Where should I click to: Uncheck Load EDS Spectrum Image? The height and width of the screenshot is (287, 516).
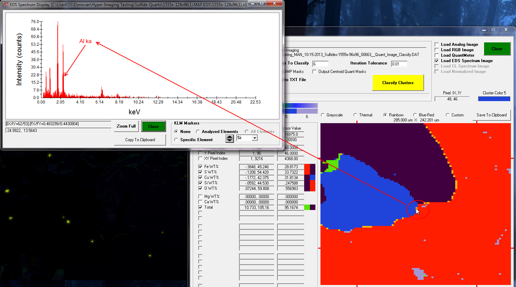pos(437,61)
